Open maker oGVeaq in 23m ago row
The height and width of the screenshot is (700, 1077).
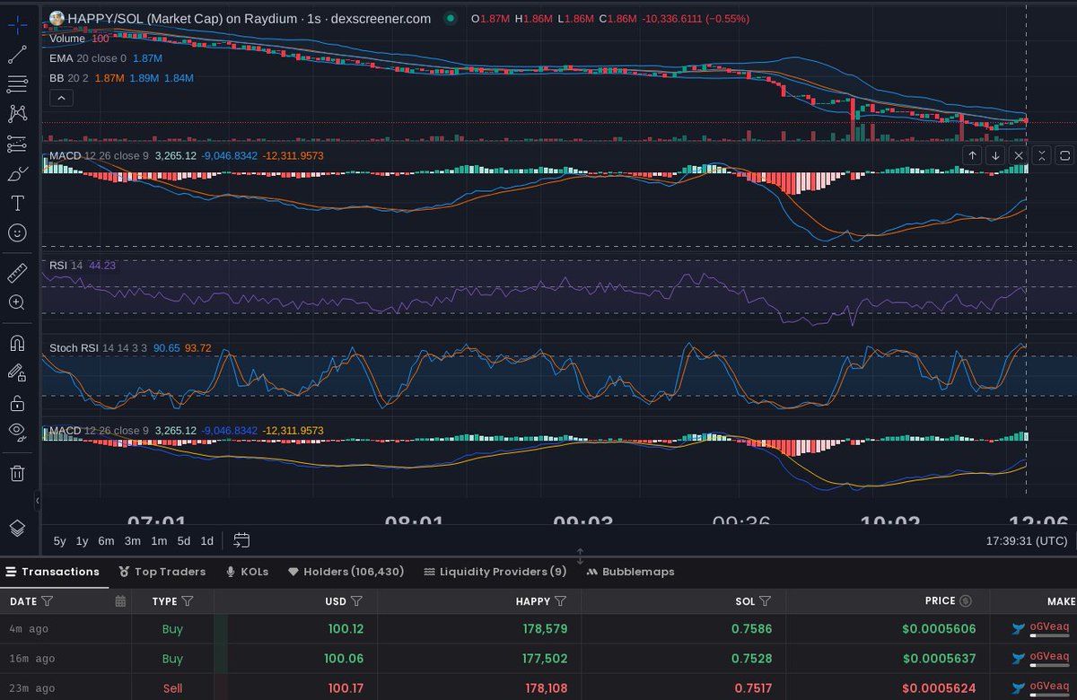click(x=1048, y=687)
